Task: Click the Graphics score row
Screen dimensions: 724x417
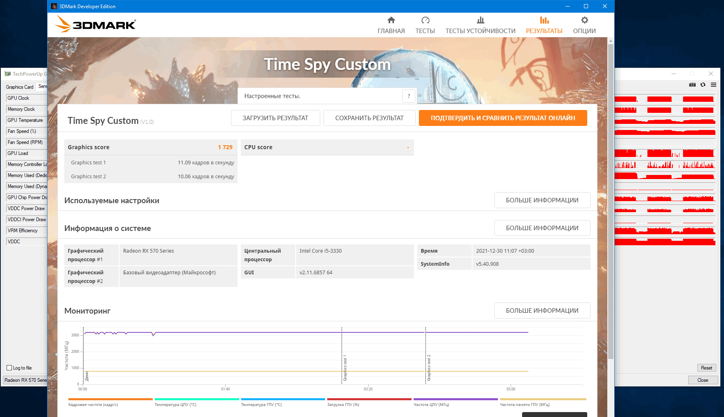Action: click(x=151, y=147)
